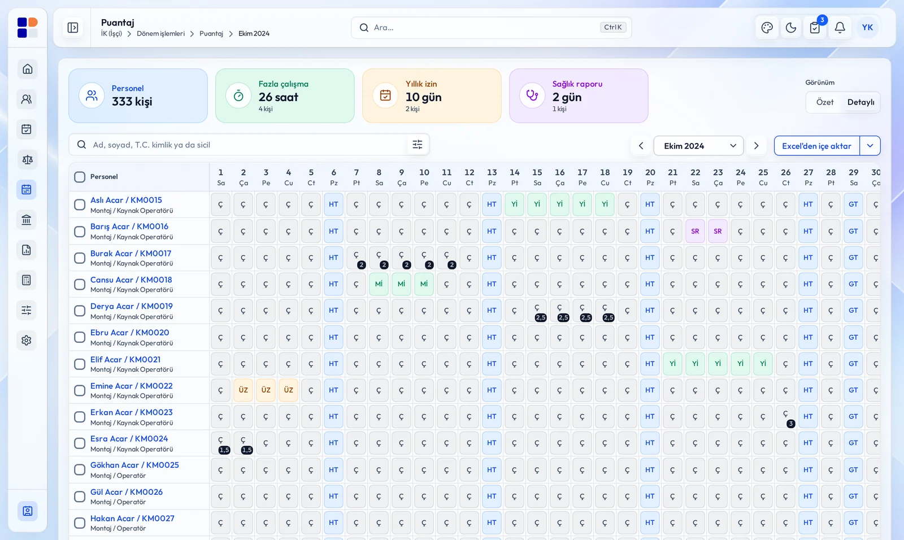Open the document report icon in sidebar

click(27, 250)
